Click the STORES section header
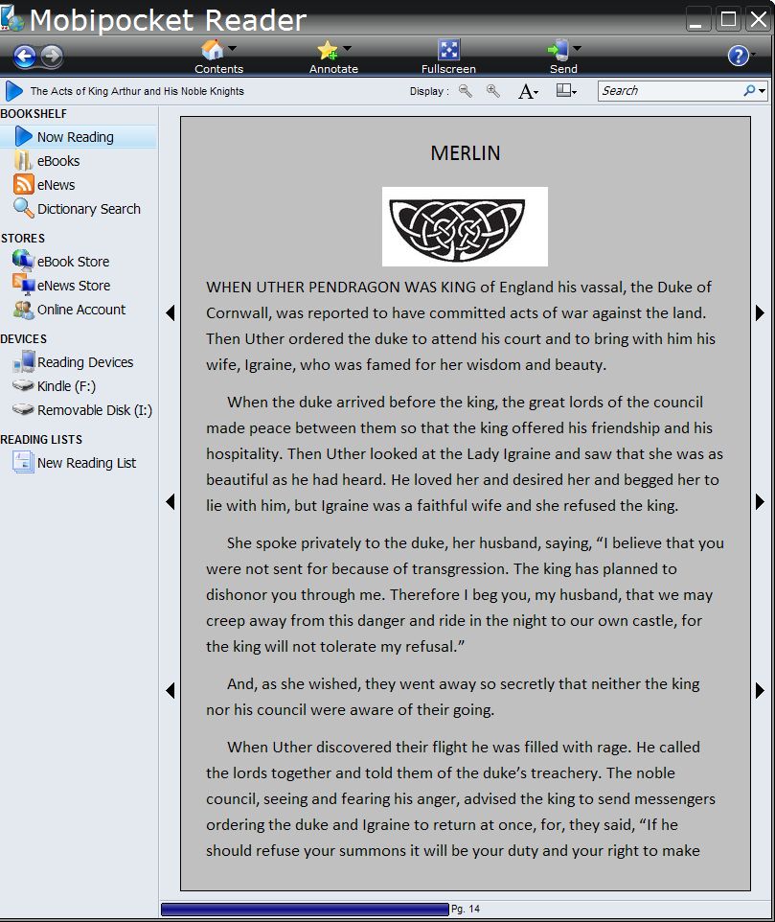The image size is (775, 922). pos(23,238)
